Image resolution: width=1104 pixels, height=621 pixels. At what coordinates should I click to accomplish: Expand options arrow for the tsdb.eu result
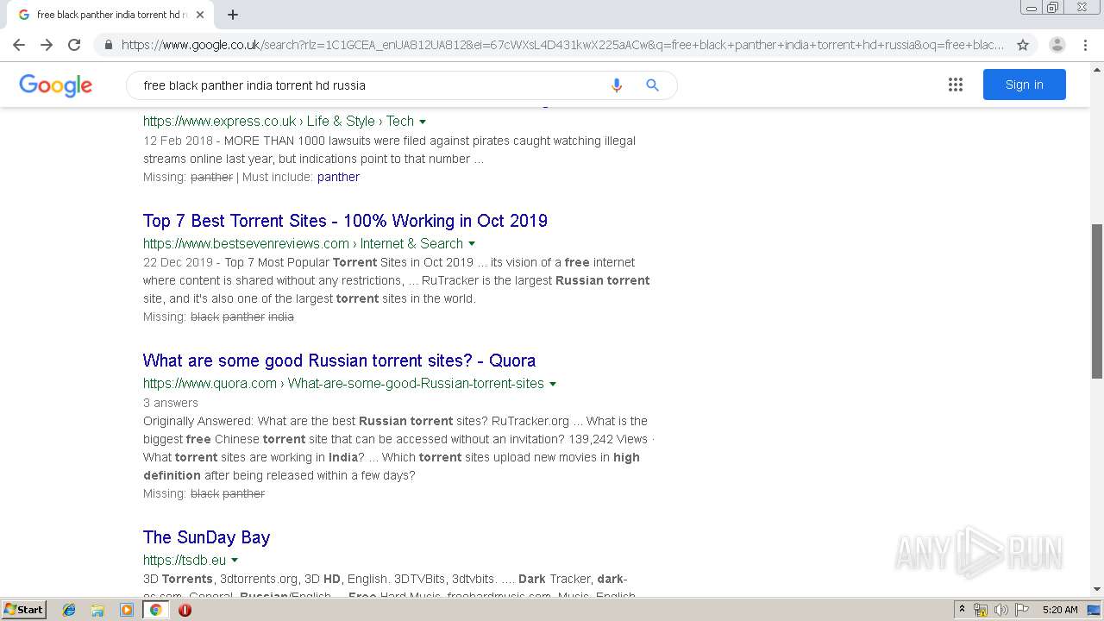[x=235, y=561]
